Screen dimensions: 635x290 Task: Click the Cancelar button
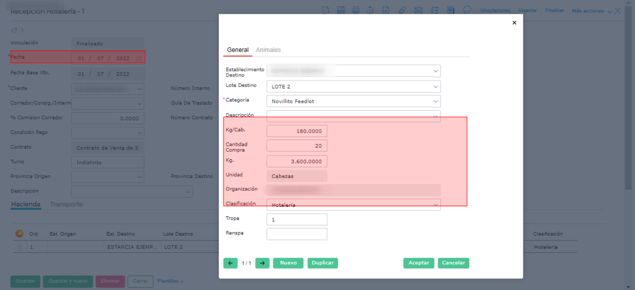453,263
